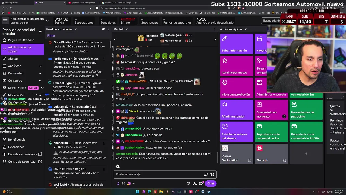Send message with Chat button
The width and height of the screenshot is (346, 195).
(x=211, y=183)
